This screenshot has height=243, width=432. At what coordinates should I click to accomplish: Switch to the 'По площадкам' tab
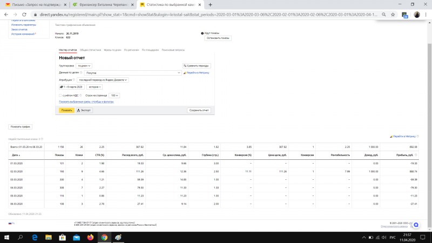tap(150, 50)
